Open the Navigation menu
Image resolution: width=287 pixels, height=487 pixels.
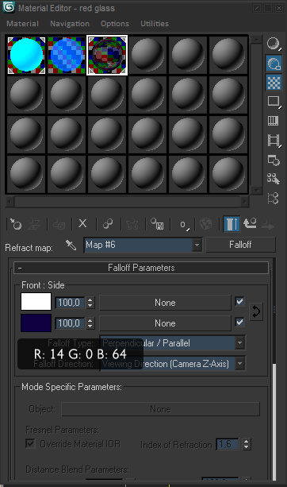pyautogui.click(x=70, y=24)
